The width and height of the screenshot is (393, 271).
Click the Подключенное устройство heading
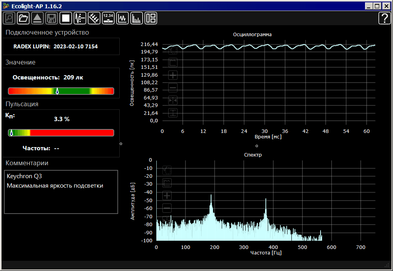tap(47, 33)
